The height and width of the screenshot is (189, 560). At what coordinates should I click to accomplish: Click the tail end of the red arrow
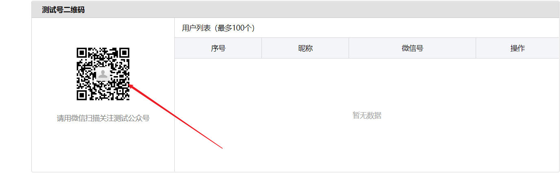click(221, 148)
